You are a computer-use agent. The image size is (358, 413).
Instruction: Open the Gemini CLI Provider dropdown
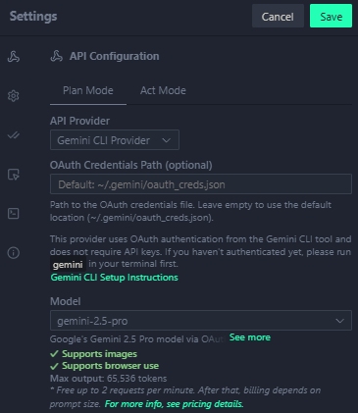pyautogui.click(x=115, y=140)
